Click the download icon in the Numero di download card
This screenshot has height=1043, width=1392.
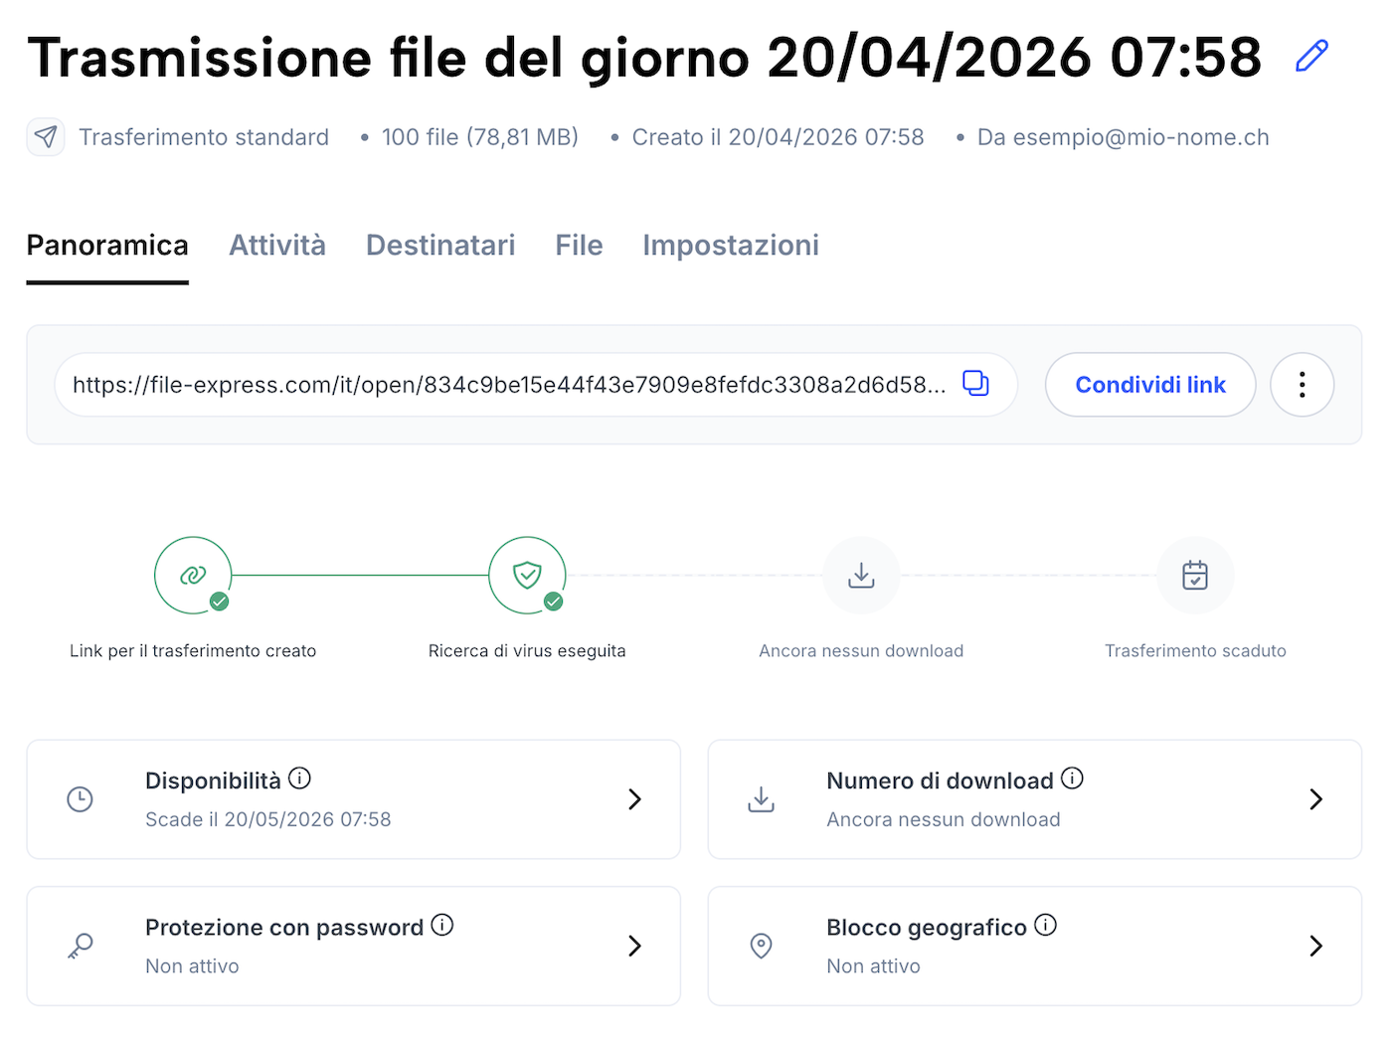pyautogui.click(x=761, y=799)
